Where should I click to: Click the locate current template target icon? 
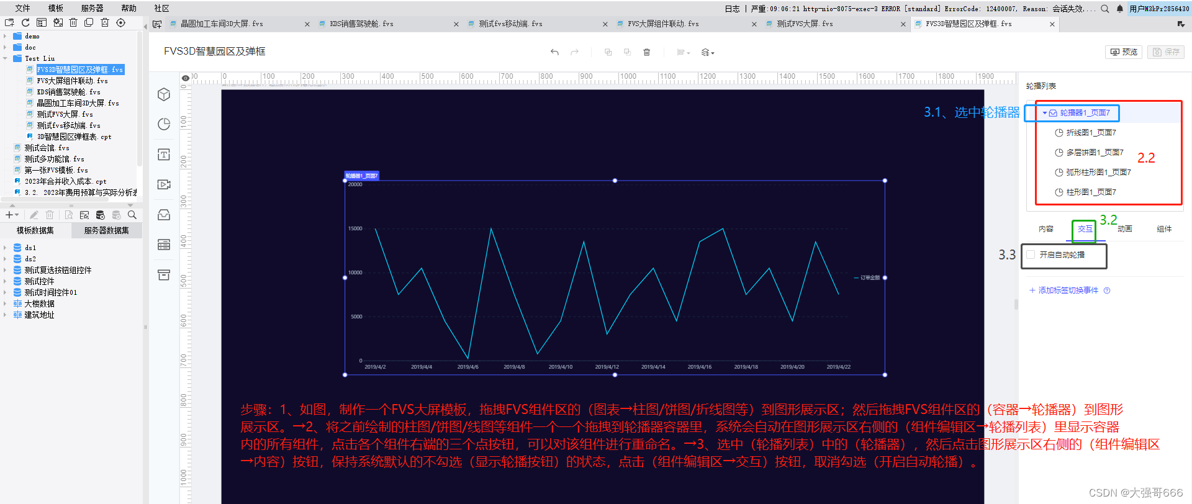[121, 22]
